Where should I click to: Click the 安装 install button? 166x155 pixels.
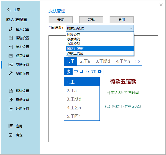(x=61, y=20)
